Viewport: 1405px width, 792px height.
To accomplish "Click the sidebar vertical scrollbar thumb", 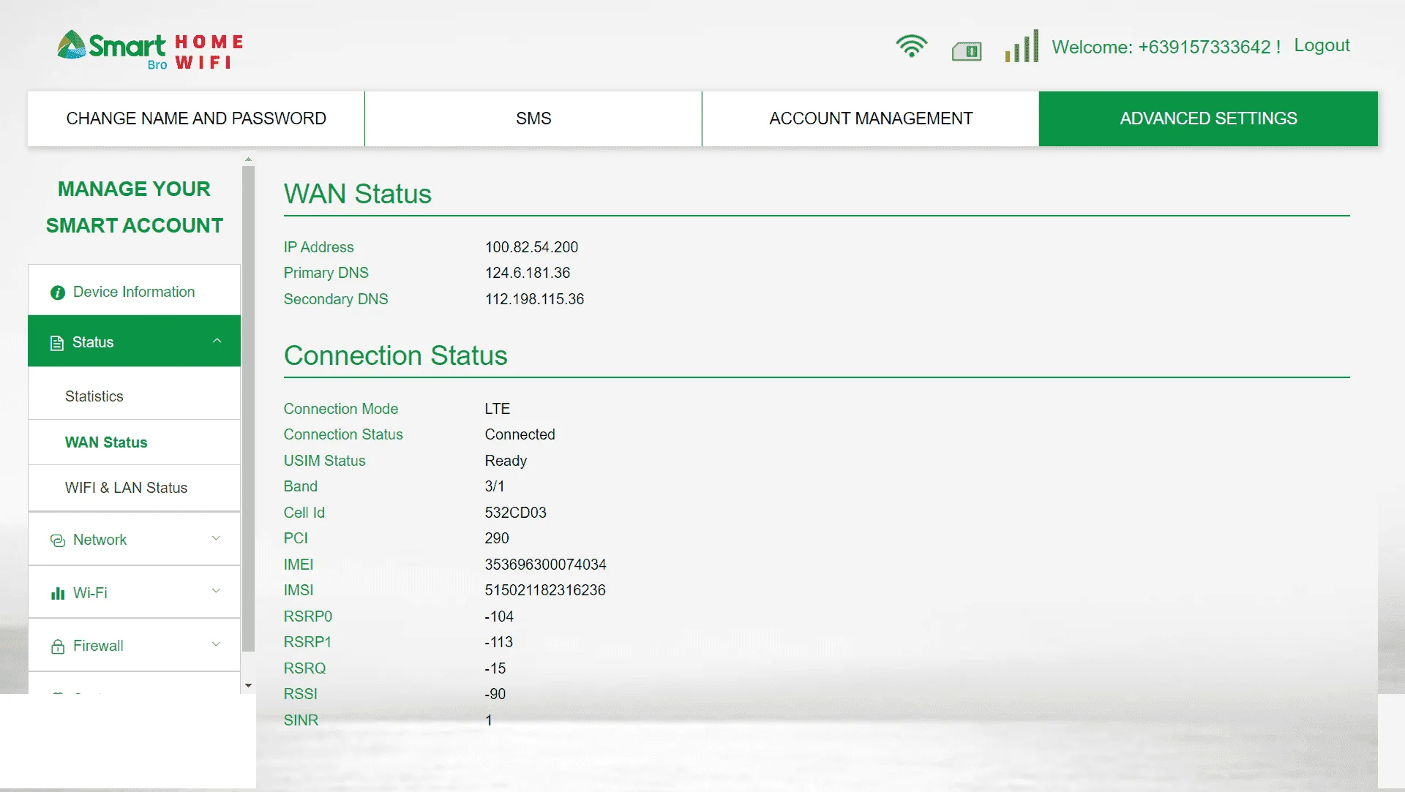I will point(248,408).
